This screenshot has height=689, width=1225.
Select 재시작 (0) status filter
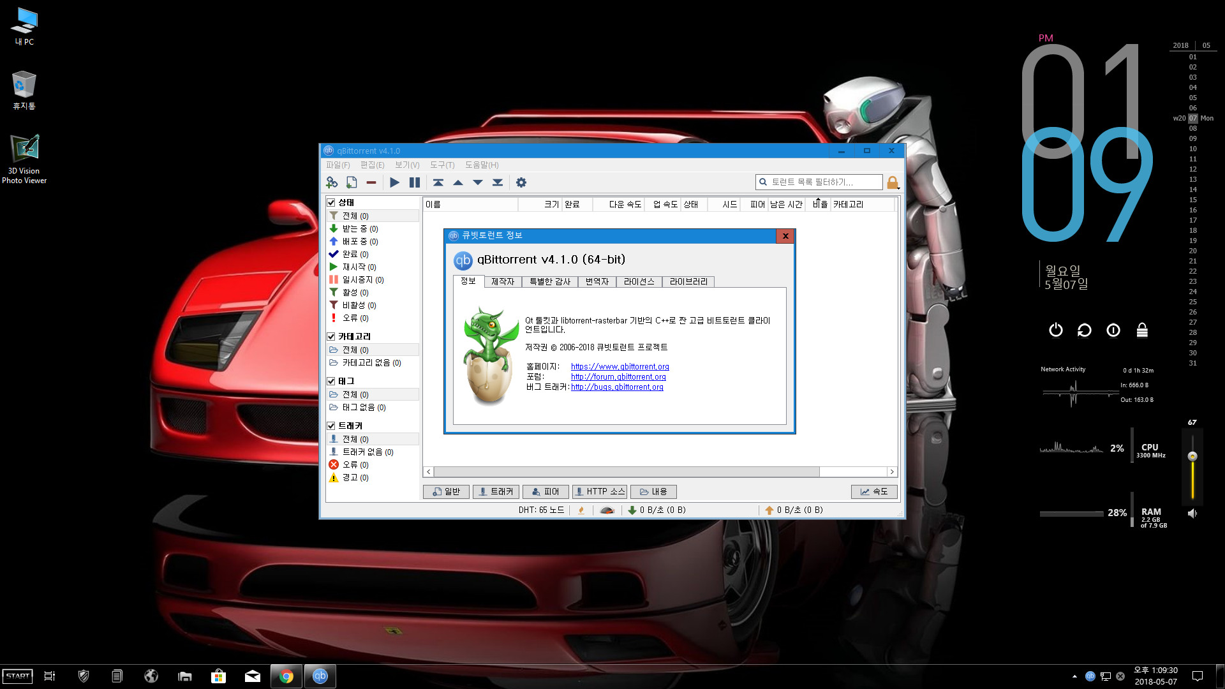point(373,267)
